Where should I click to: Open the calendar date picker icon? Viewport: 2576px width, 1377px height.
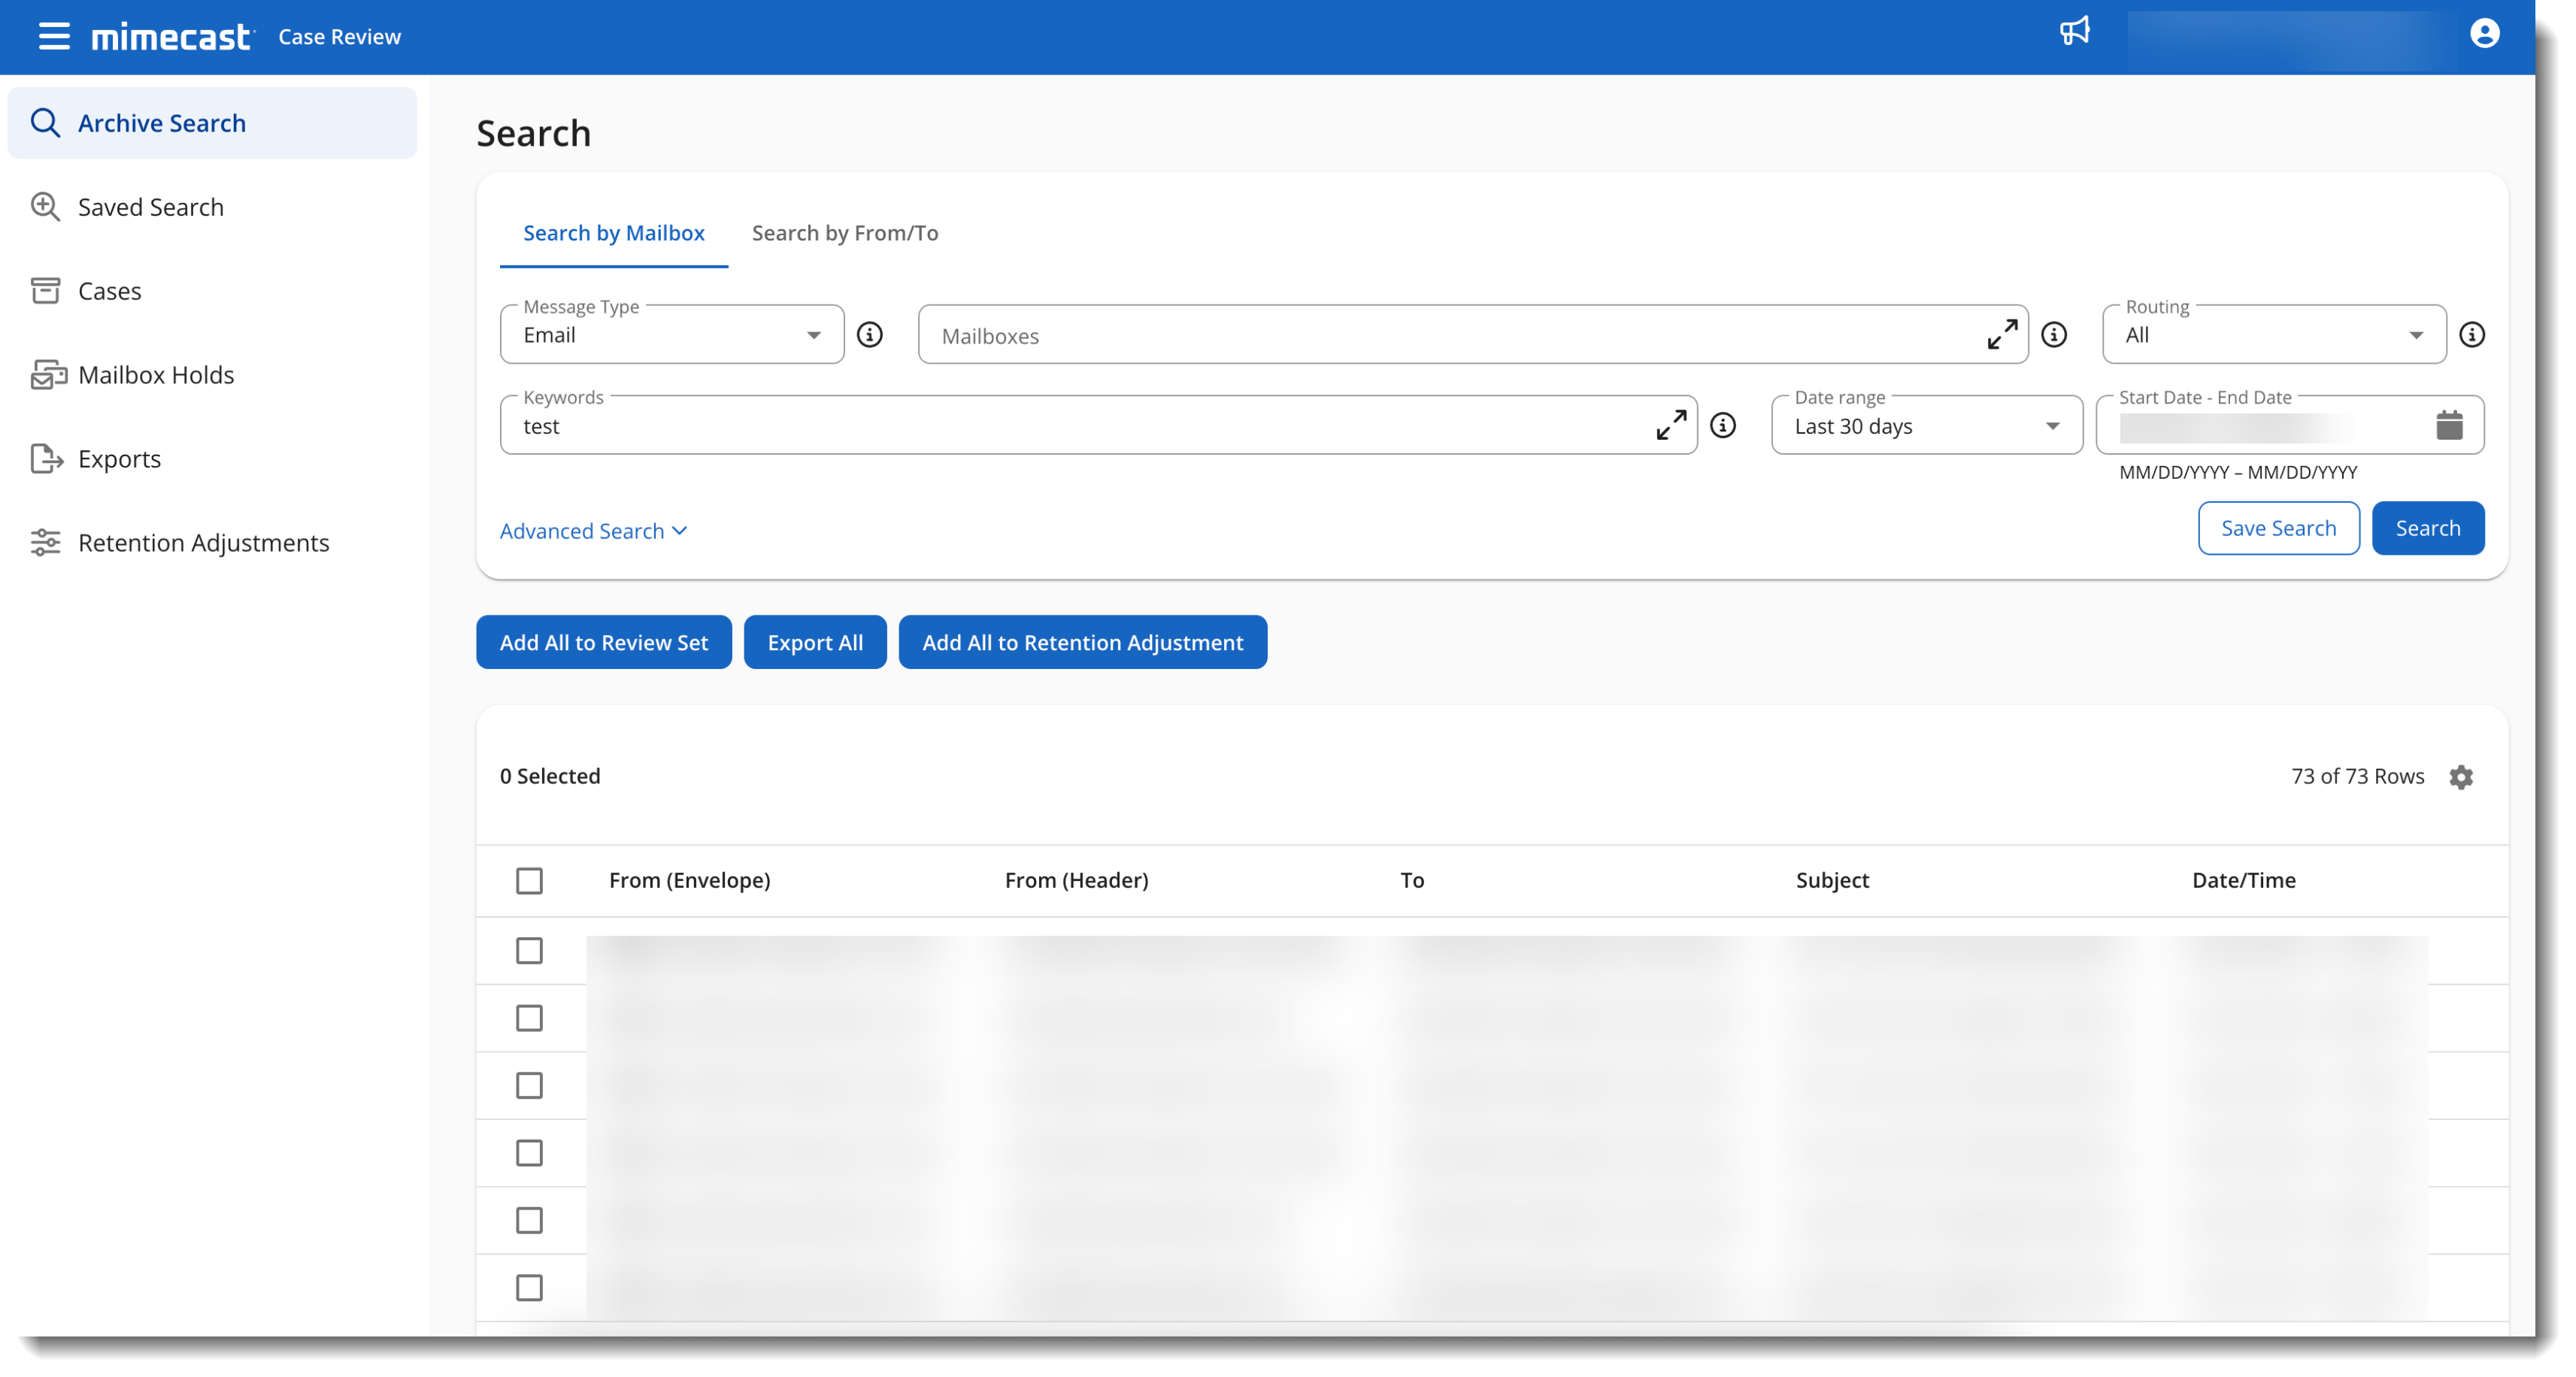(2450, 425)
